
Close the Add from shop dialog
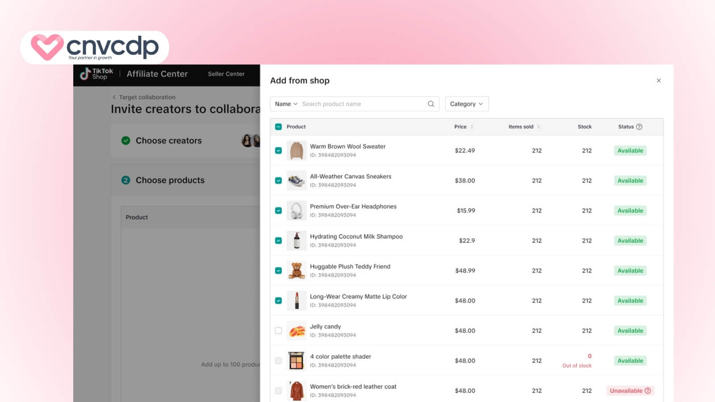[659, 80]
